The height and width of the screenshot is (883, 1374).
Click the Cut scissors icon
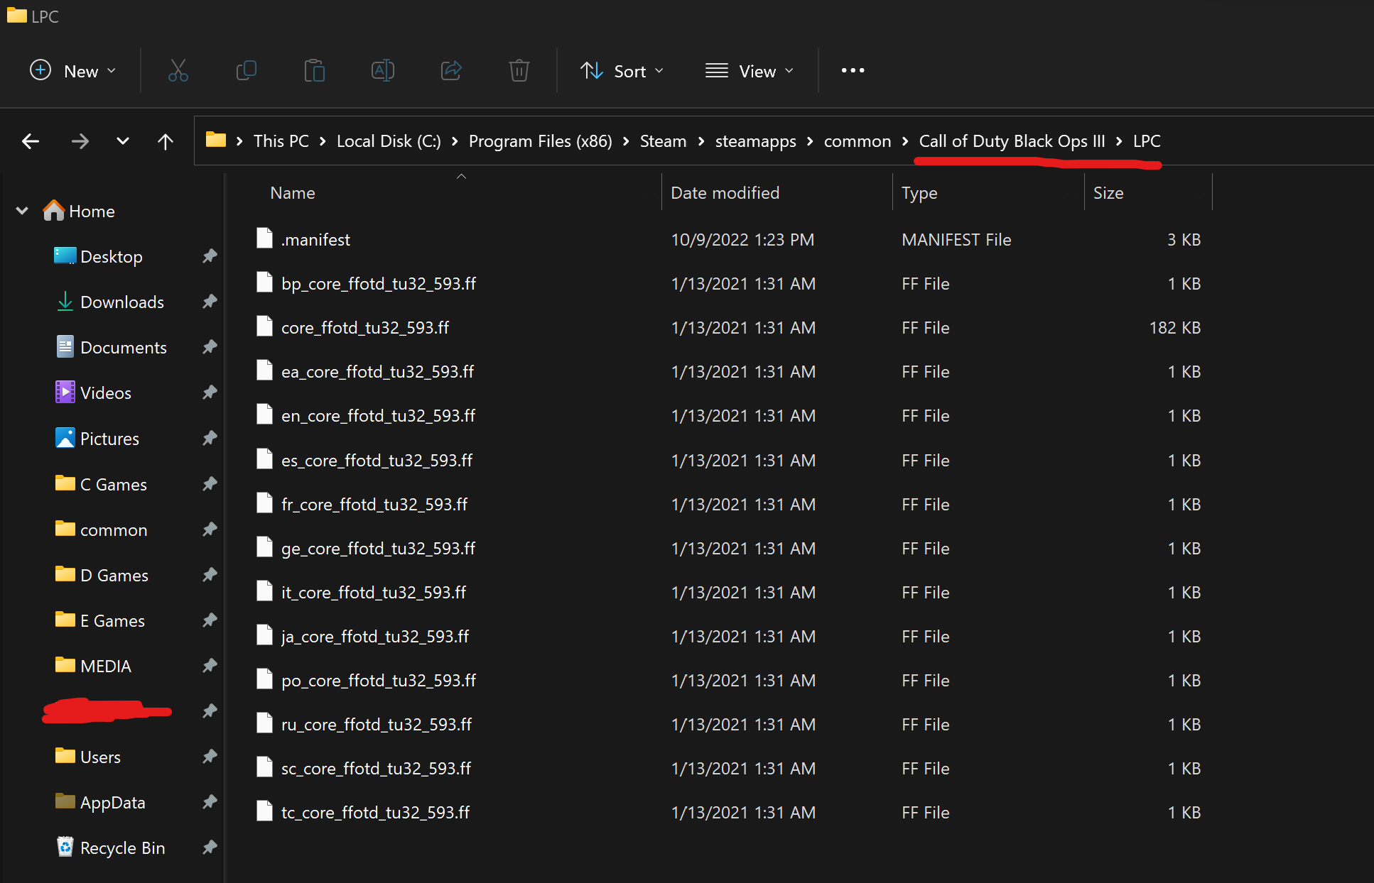178,71
